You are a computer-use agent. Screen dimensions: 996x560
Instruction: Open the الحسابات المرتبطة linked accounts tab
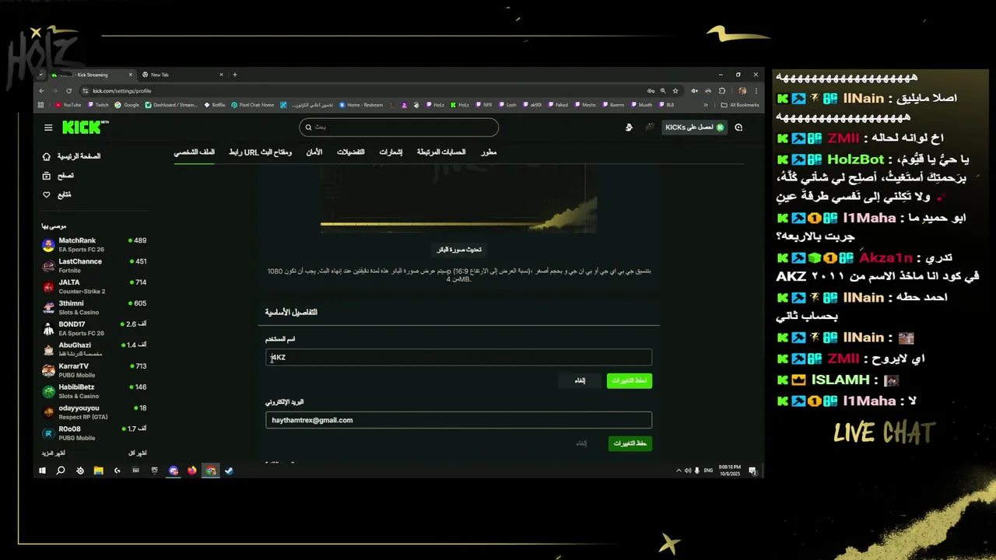pos(441,152)
